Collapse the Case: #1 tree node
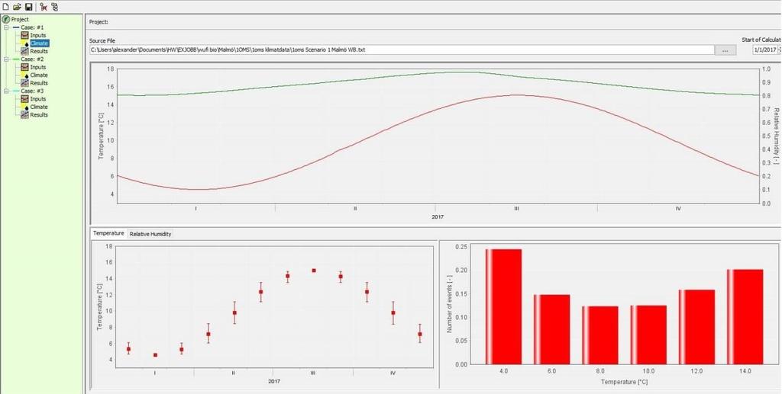Image resolution: width=782 pixels, height=394 pixels. pos(6,27)
